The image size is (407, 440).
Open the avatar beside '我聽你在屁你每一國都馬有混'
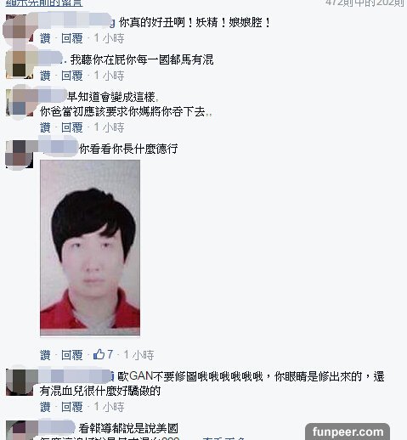click(20, 65)
